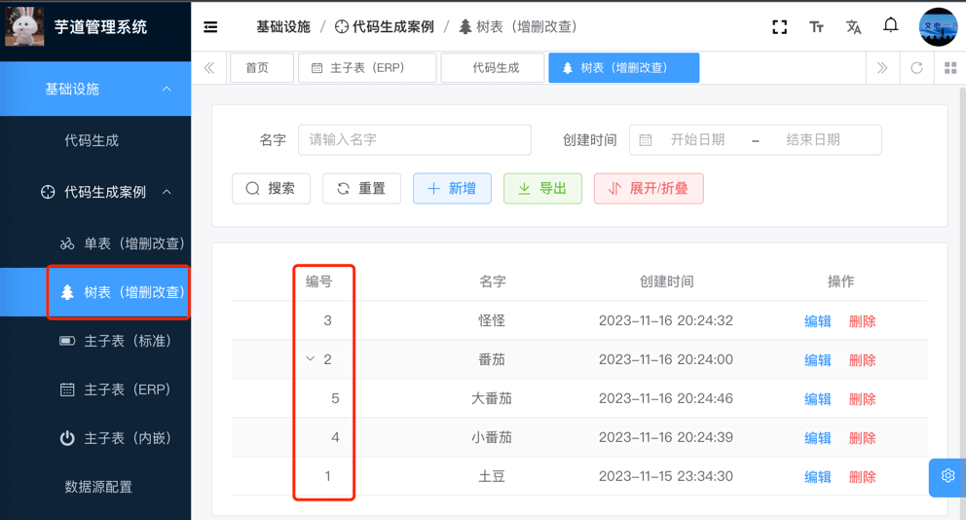
Task: Switch to the 代码生成 tab
Action: click(x=495, y=68)
